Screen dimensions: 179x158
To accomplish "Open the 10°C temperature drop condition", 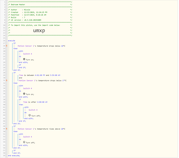I will pos(41,46).
